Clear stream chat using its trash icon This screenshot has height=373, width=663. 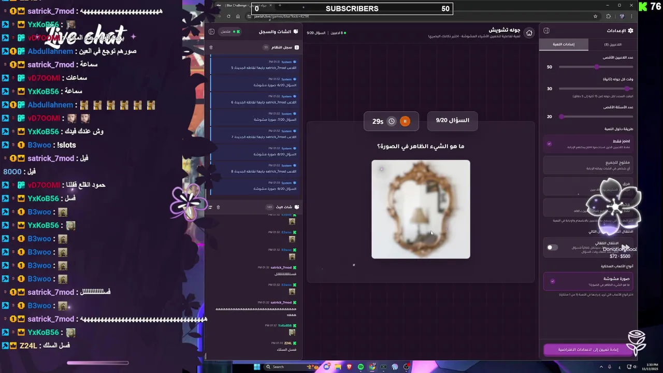[218, 207]
